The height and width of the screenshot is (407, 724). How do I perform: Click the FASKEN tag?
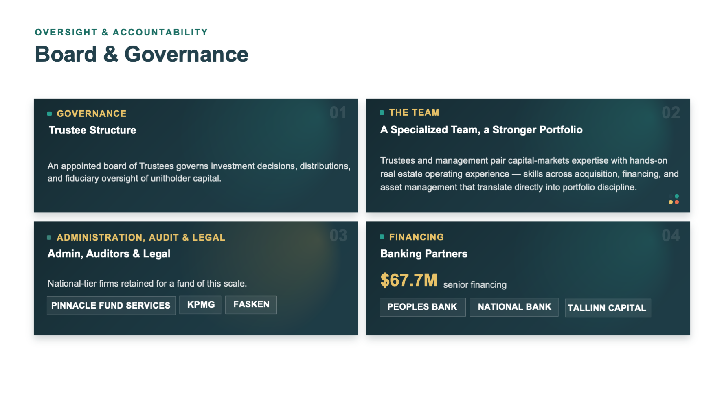coord(251,305)
